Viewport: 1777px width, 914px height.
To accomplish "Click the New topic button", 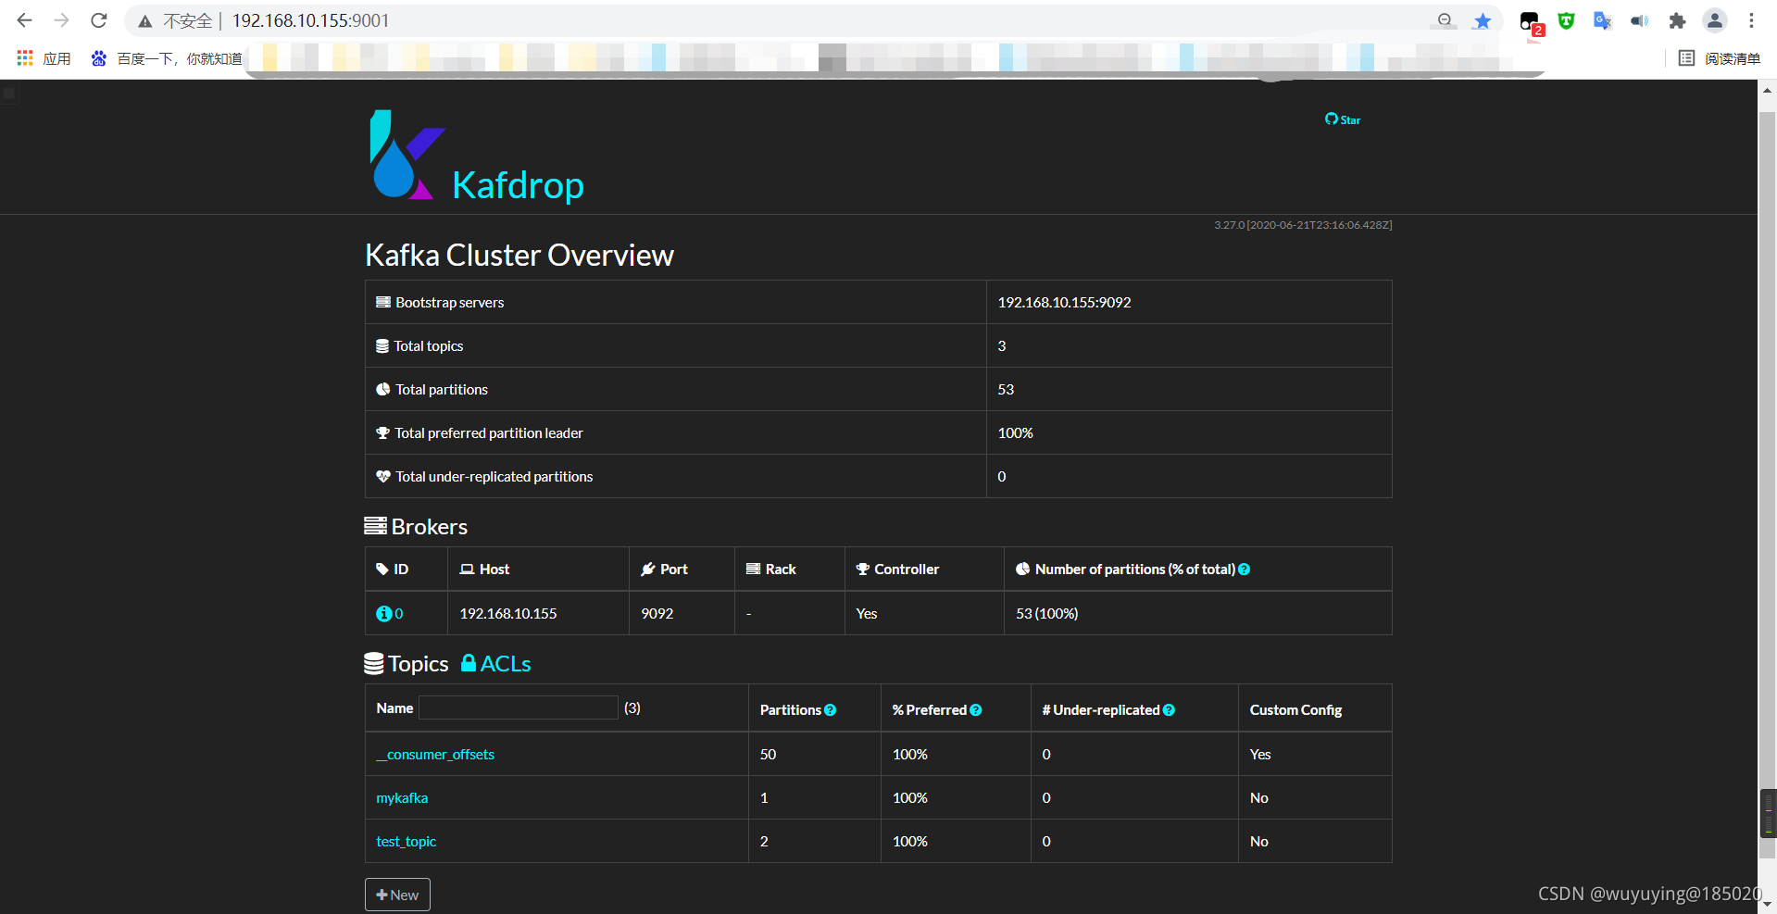I will pyautogui.click(x=397, y=894).
